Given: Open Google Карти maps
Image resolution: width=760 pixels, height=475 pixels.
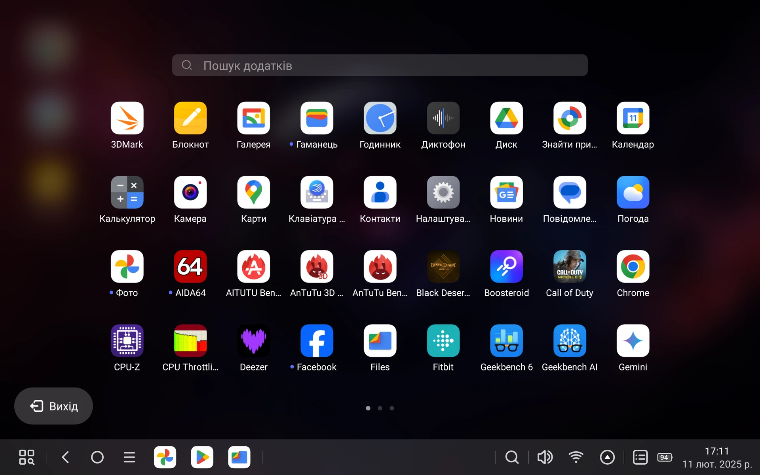Looking at the screenshot, I should pyautogui.click(x=253, y=192).
